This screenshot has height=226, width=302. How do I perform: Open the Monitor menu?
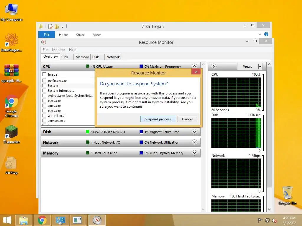pyautogui.click(x=59, y=49)
